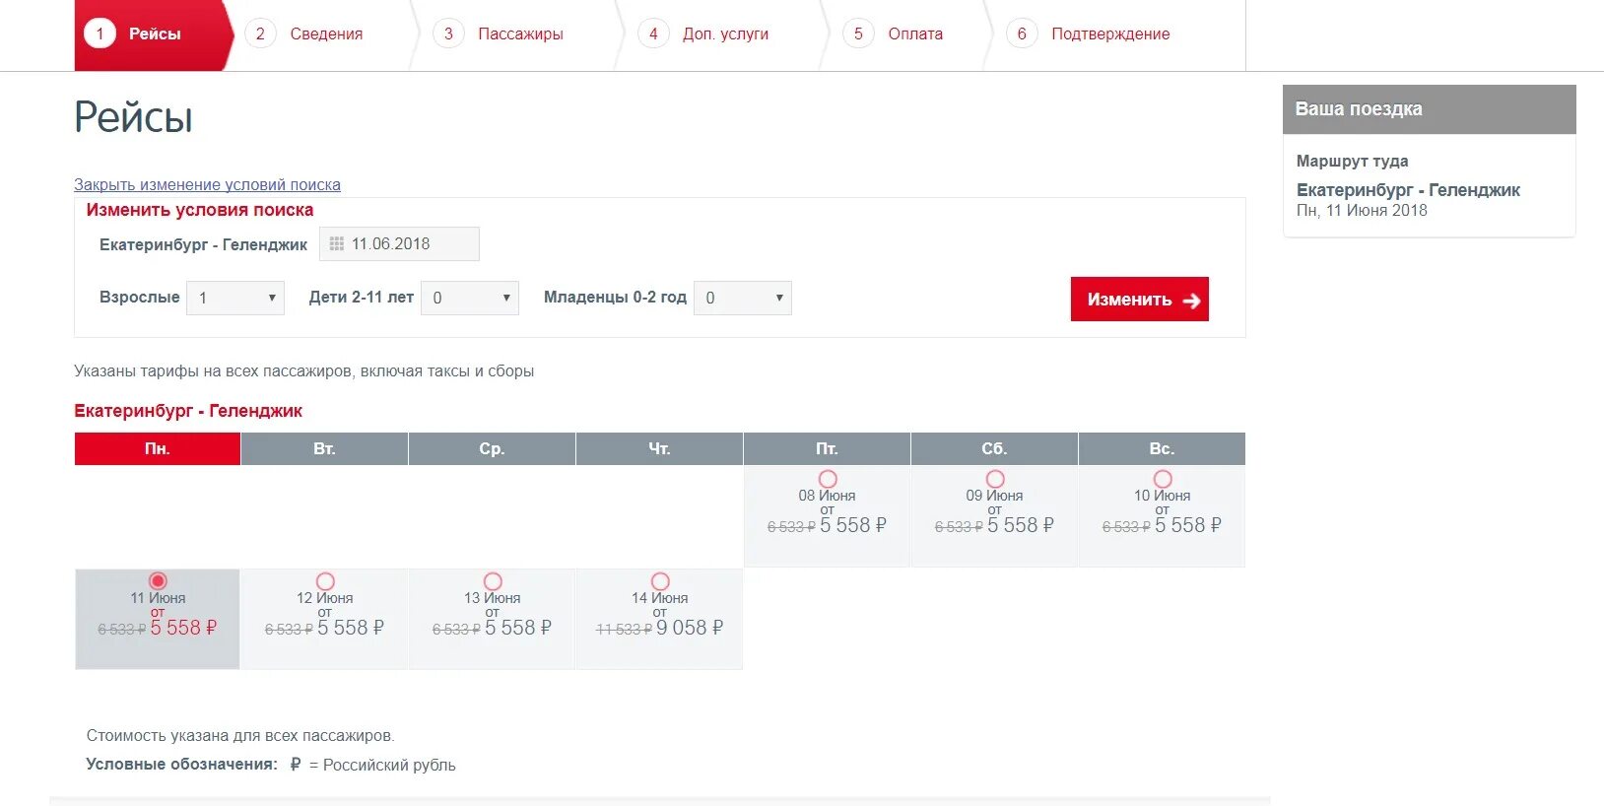Click the Условные обозначения legend label
The height and width of the screenshot is (806, 1604).
click(182, 765)
